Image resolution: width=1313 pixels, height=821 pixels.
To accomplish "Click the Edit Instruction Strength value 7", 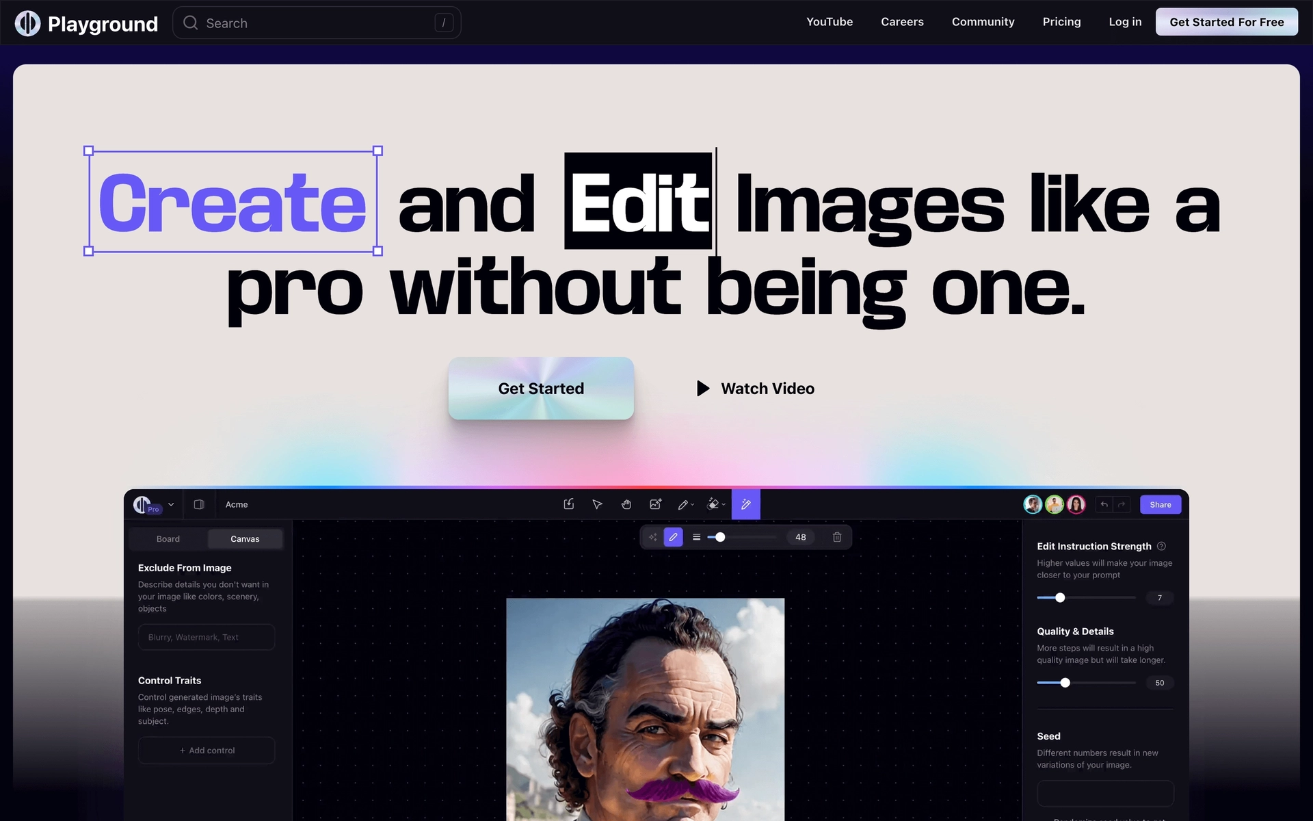I will pyautogui.click(x=1160, y=598).
